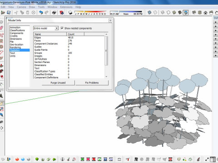218x163 pixels.
Task: Click the Purge Unused button
Action: [58, 83]
